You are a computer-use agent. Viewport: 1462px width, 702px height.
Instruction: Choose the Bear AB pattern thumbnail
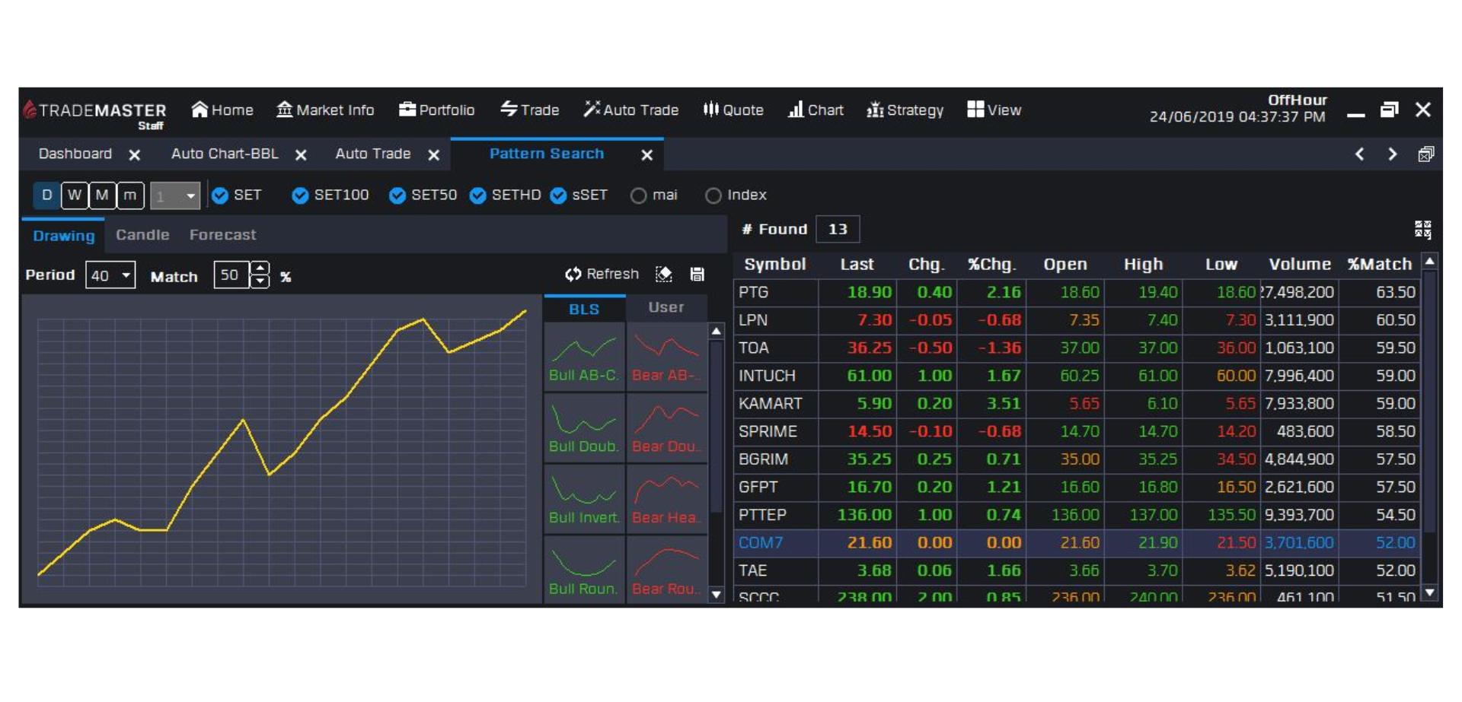coord(666,356)
